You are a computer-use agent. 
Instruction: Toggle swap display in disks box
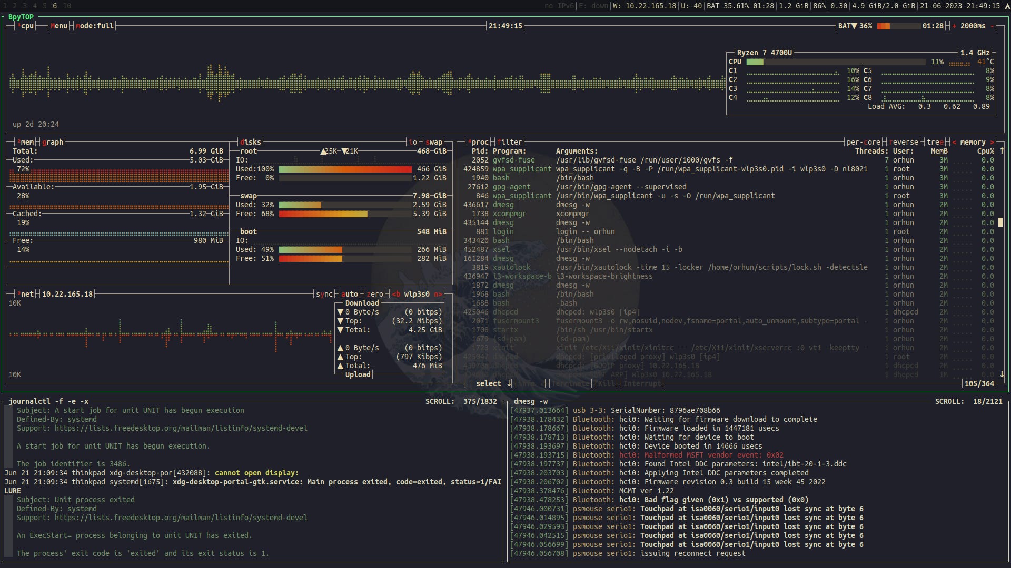(x=434, y=142)
